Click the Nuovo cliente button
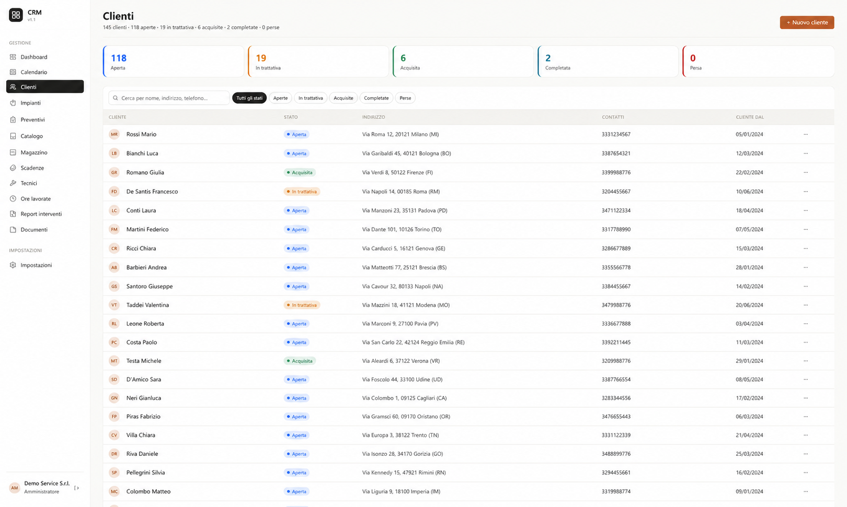Viewport: 847px width, 507px height. pyautogui.click(x=807, y=22)
